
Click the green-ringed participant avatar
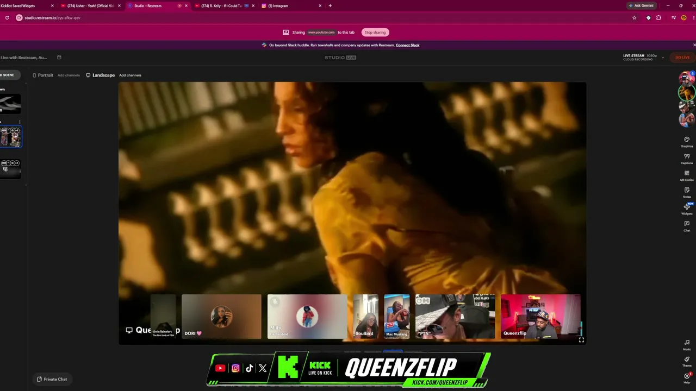pos(687,92)
